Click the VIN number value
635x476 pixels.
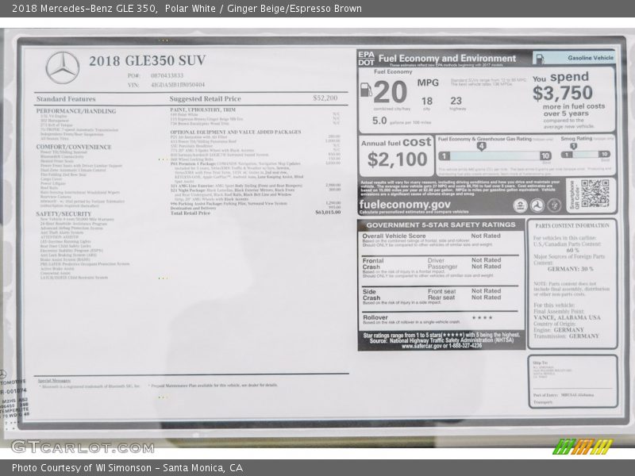tap(178, 85)
